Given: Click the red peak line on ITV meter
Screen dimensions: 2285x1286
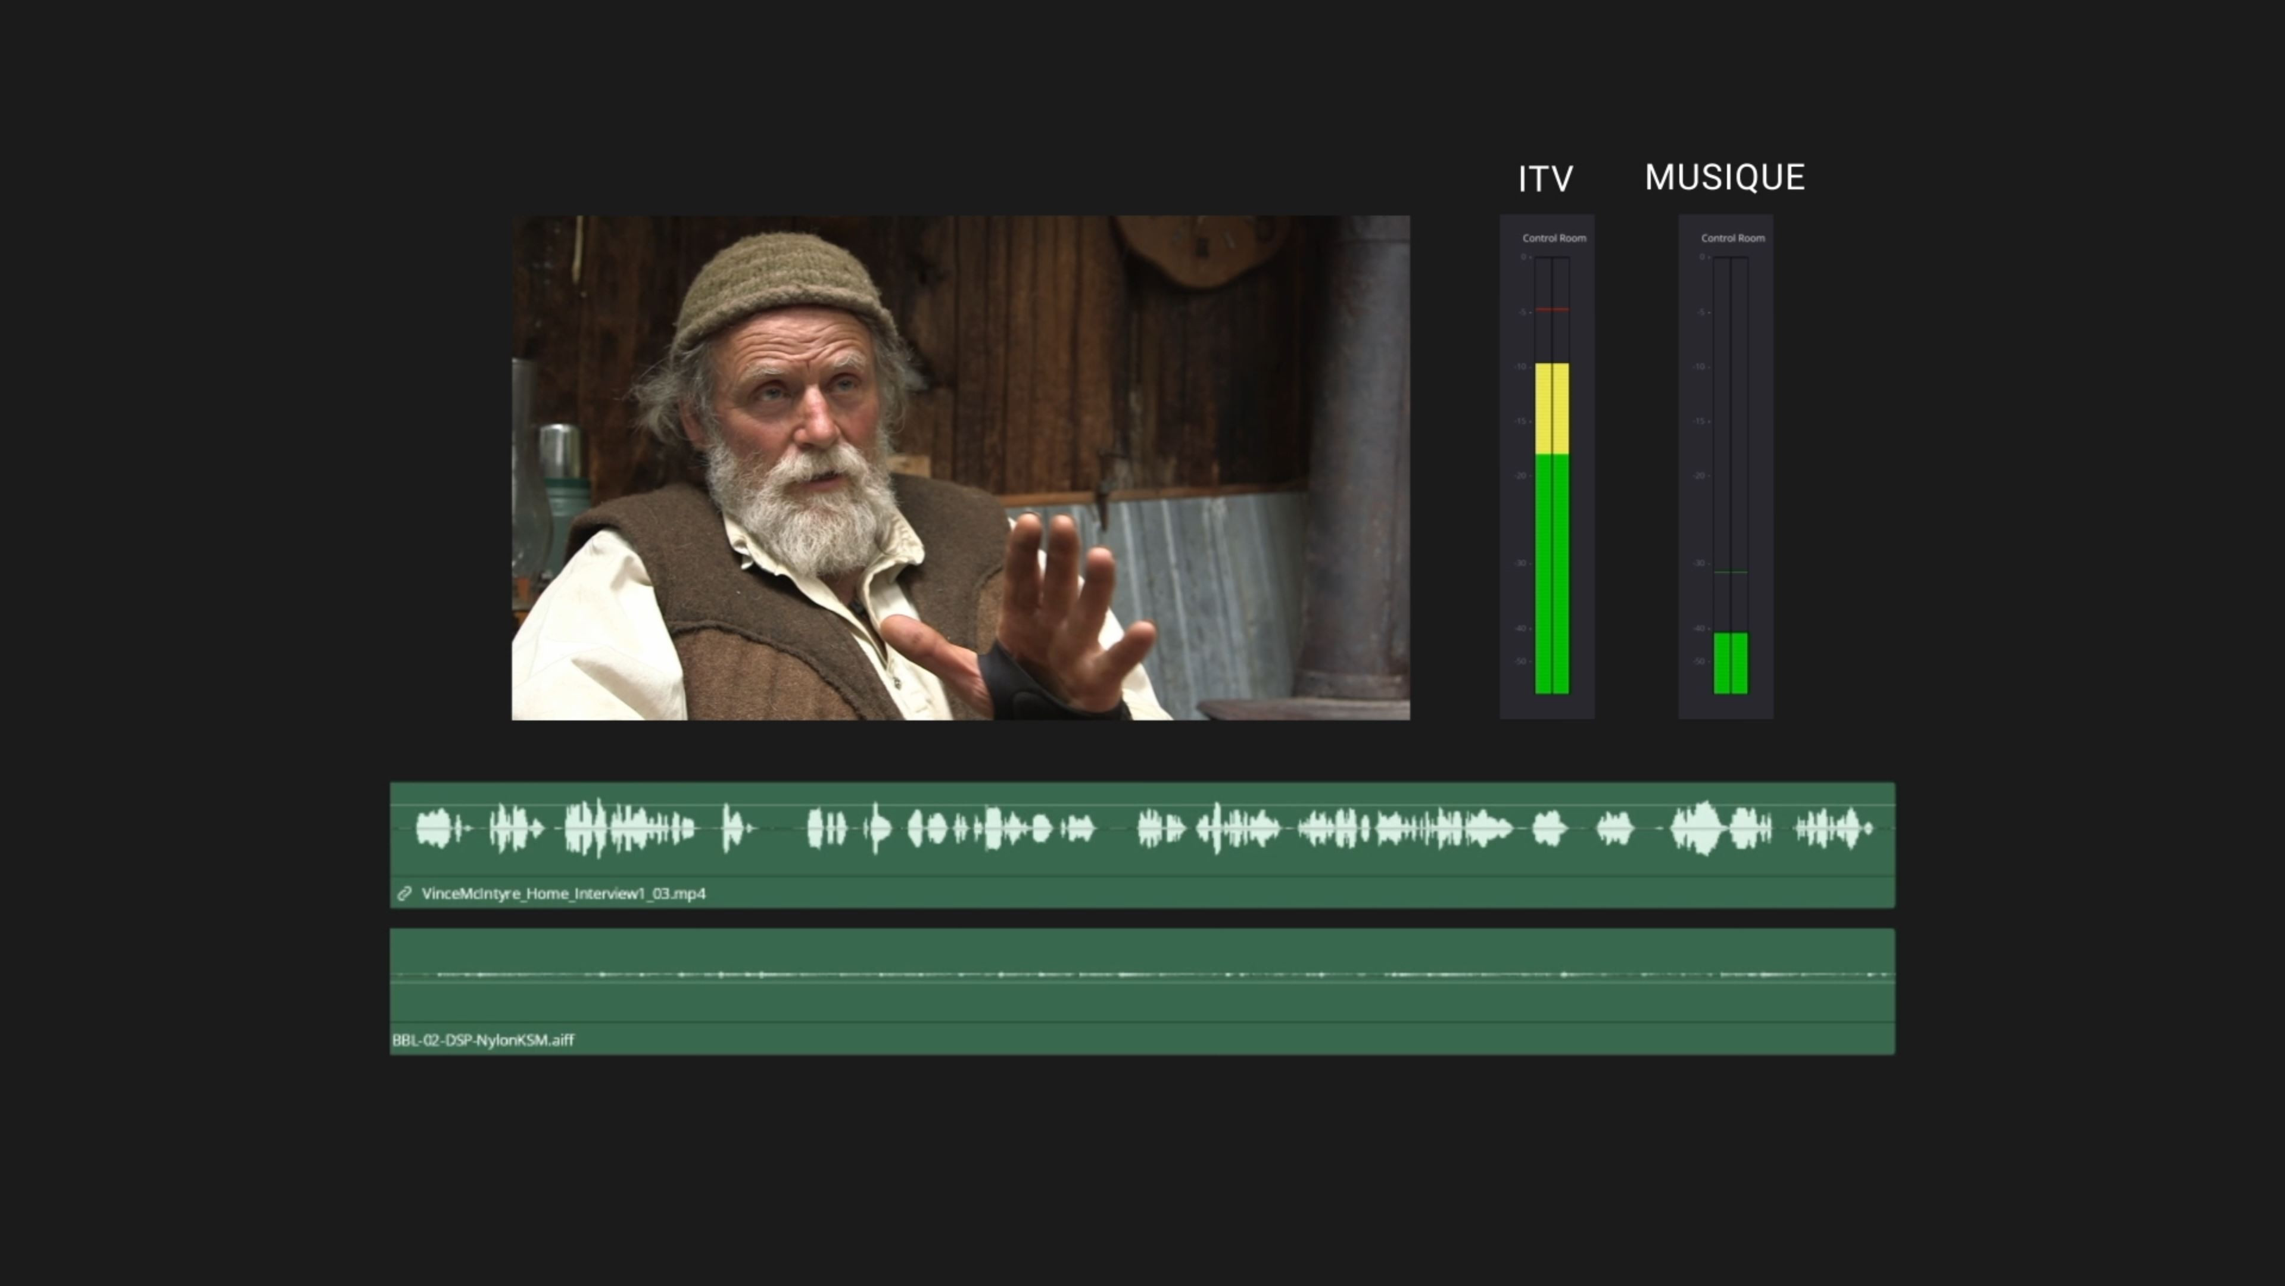Looking at the screenshot, I should (x=1551, y=310).
